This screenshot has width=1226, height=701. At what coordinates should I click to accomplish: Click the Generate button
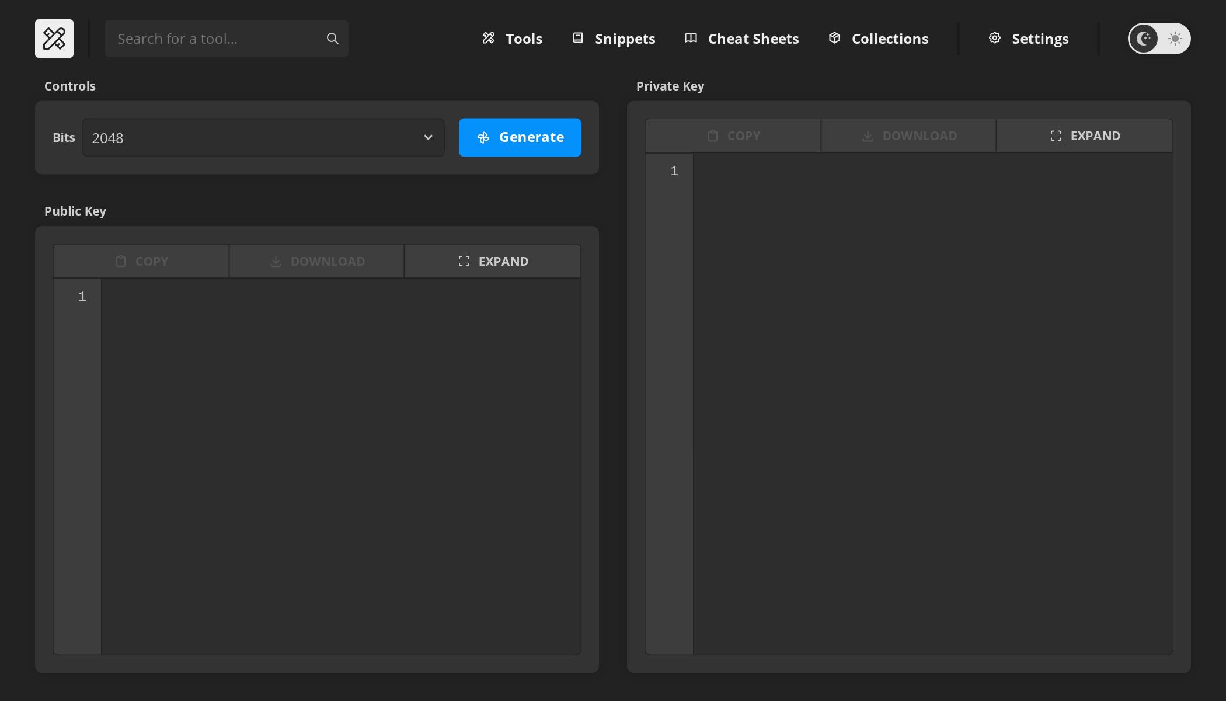(520, 138)
